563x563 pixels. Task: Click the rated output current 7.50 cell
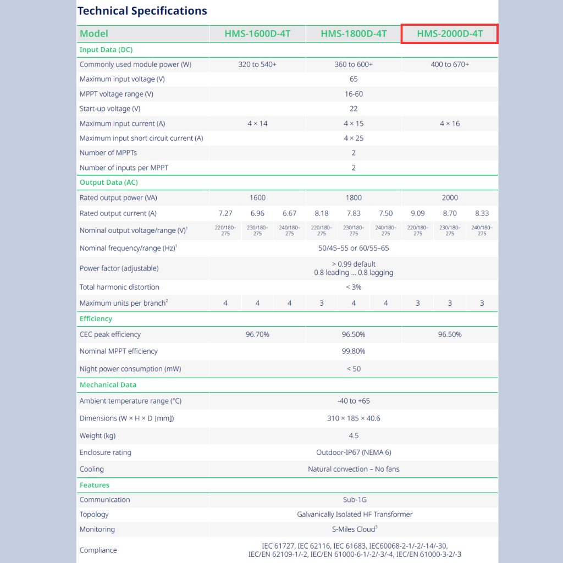[x=385, y=214]
